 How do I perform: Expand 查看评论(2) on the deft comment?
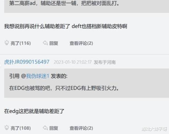pos(81,43)
